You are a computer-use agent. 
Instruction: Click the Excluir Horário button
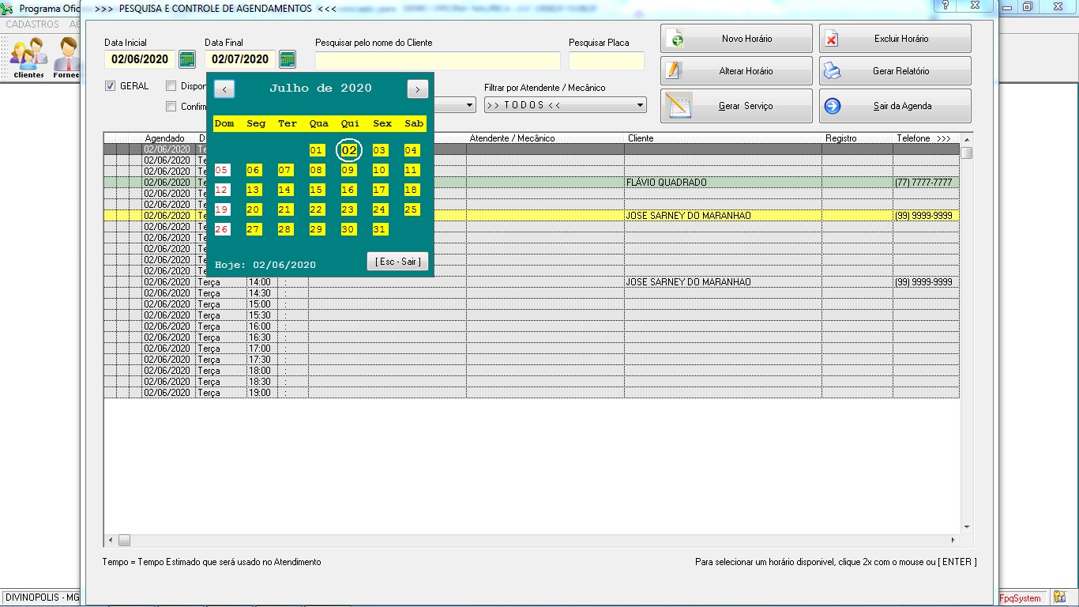click(895, 39)
